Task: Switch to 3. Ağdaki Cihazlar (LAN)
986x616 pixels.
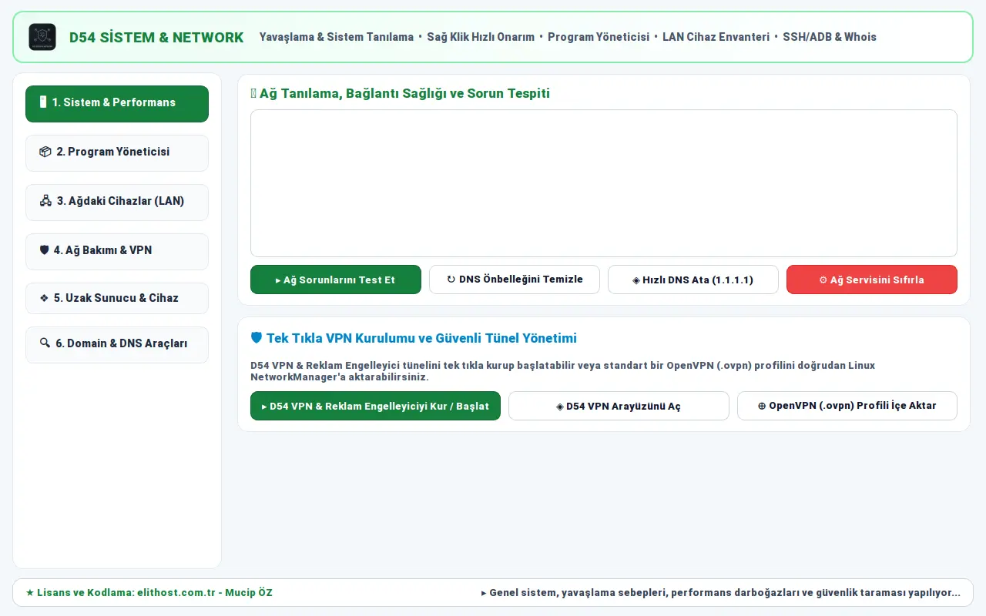Action: click(x=117, y=202)
